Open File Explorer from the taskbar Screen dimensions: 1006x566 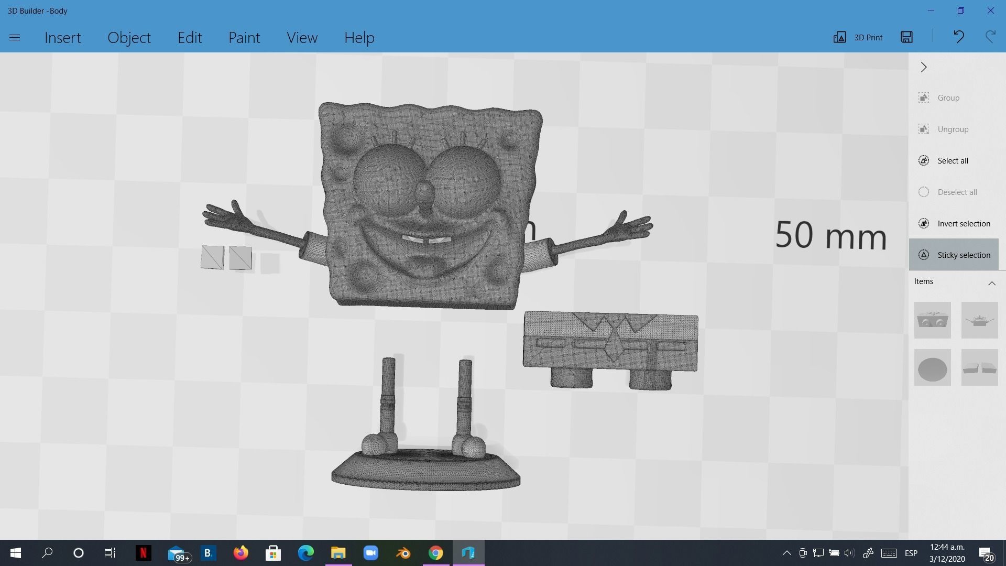pyautogui.click(x=338, y=553)
